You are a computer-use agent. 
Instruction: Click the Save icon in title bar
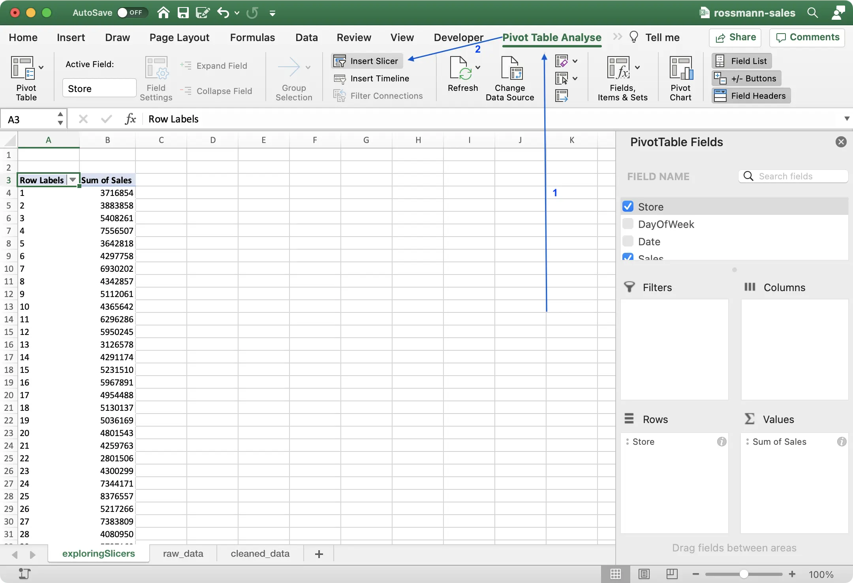click(x=183, y=13)
